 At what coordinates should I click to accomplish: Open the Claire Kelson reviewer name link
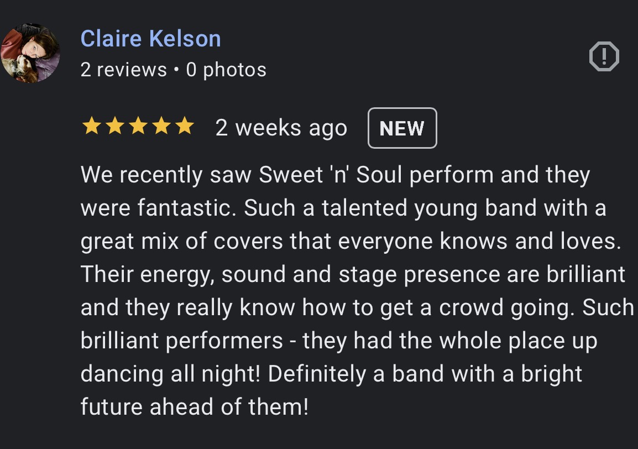click(x=150, y=39)
